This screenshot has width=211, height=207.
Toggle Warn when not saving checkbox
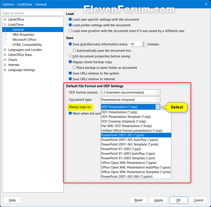tap(70, 113)
